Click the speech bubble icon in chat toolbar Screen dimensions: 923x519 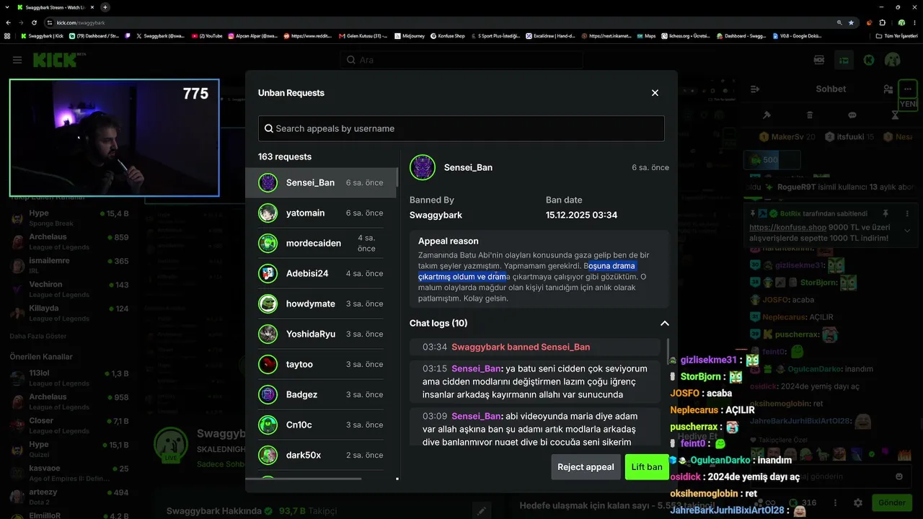pos(852,115)
